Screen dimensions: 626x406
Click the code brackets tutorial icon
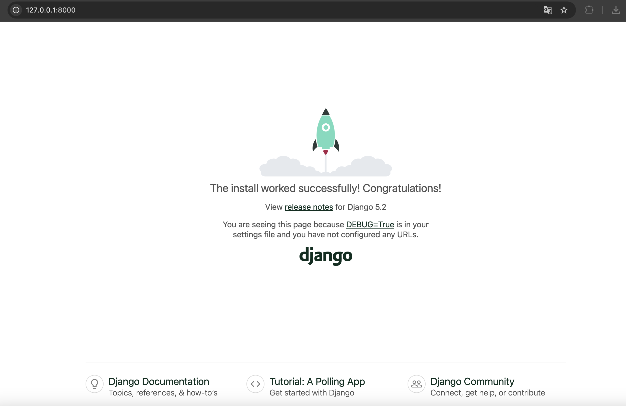click(x=255, y=384)
